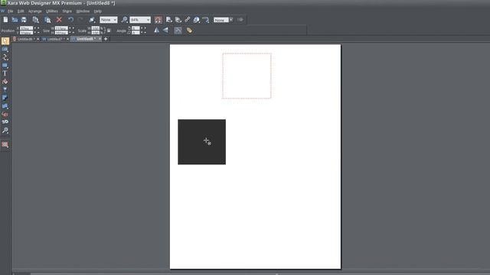Click the Size W input field
The height and width of the screenshot is (275, 490).
click(61, 28)
